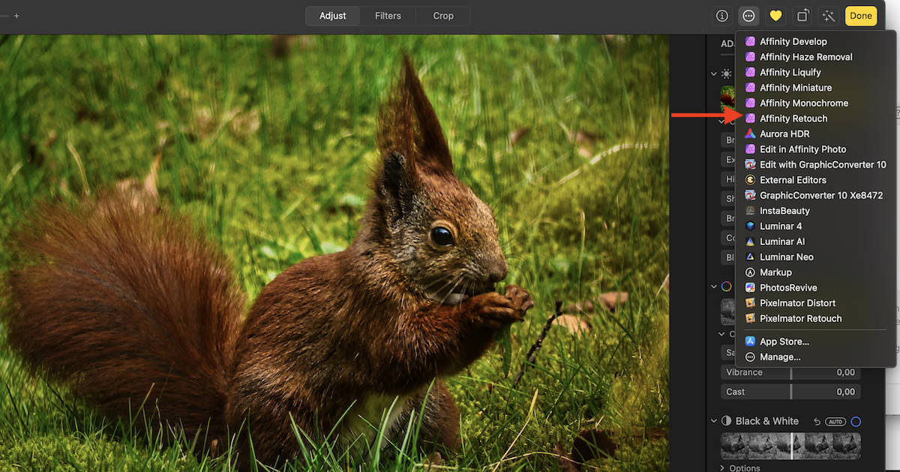
Task: Click the Edit in Affinity Photo icon
Action: [x=750, y=149]
